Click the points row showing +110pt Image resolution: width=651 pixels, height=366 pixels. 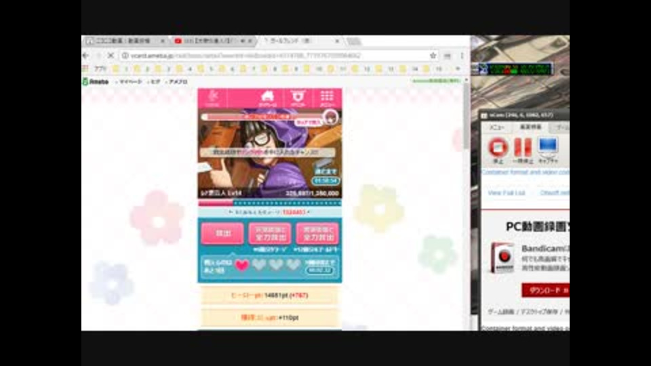click(270, 317)
